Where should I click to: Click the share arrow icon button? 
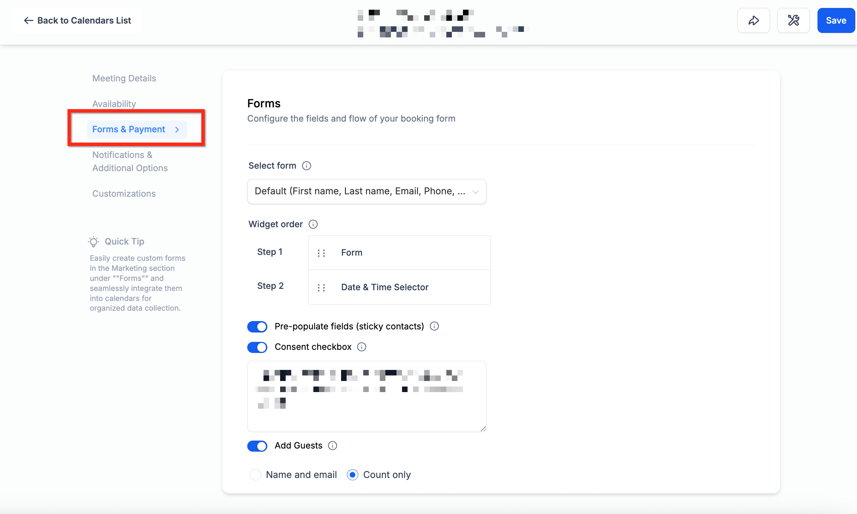753,20
